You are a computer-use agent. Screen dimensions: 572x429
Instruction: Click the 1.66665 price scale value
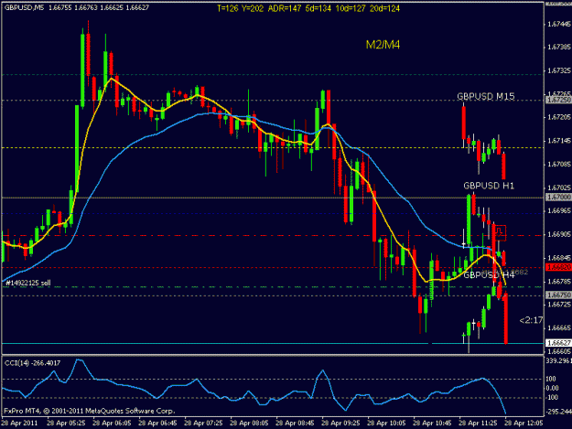click(x=559, y=327)
